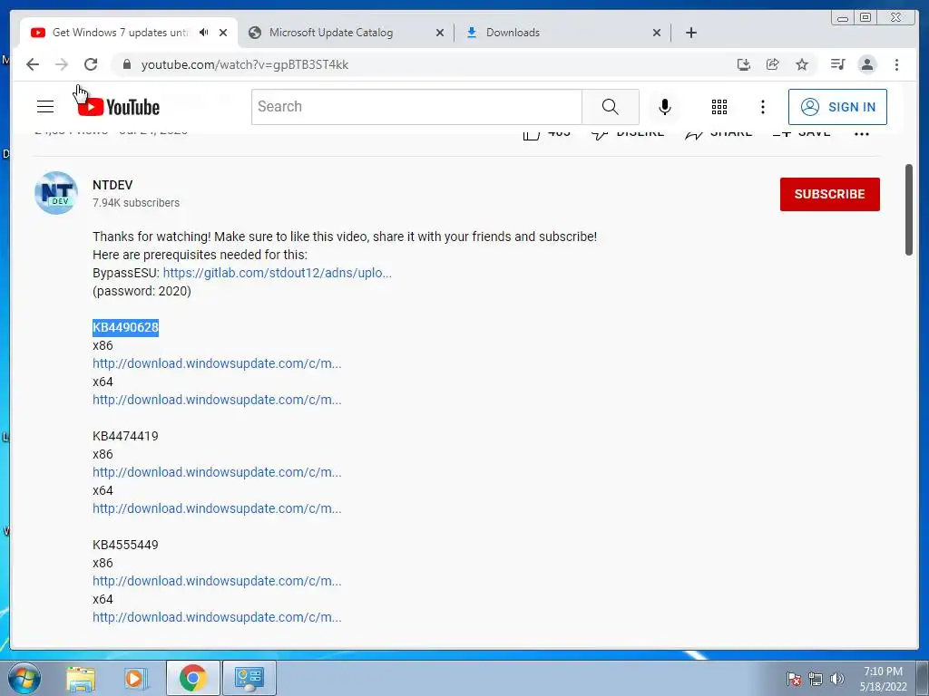The width and height of the screenshot is (929, 696).
Task: Click the KB4555449 heading text
Action: point(125,545)
